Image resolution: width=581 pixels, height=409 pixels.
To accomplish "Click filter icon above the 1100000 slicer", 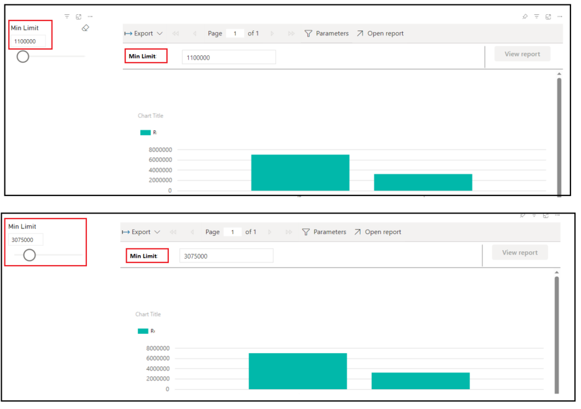I will click(x=66, y=16).
